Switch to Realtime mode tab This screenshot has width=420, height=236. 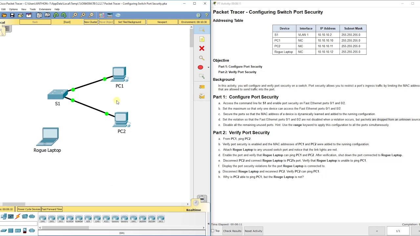tap(194, 210)
